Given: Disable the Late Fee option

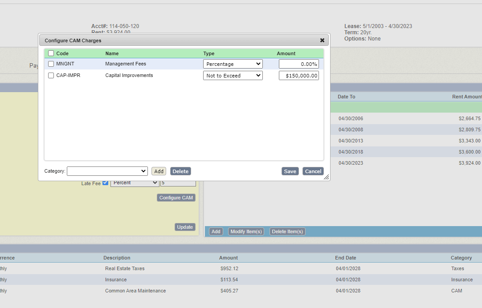Looking at the screenshot, I should click(x=106, y=182).
